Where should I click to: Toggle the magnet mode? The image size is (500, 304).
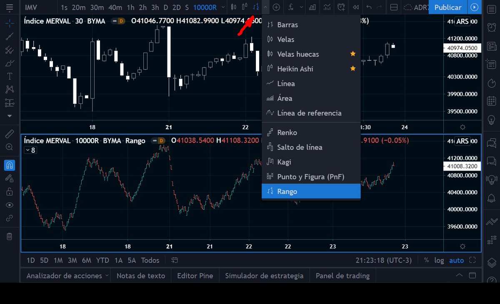(9, 165)
